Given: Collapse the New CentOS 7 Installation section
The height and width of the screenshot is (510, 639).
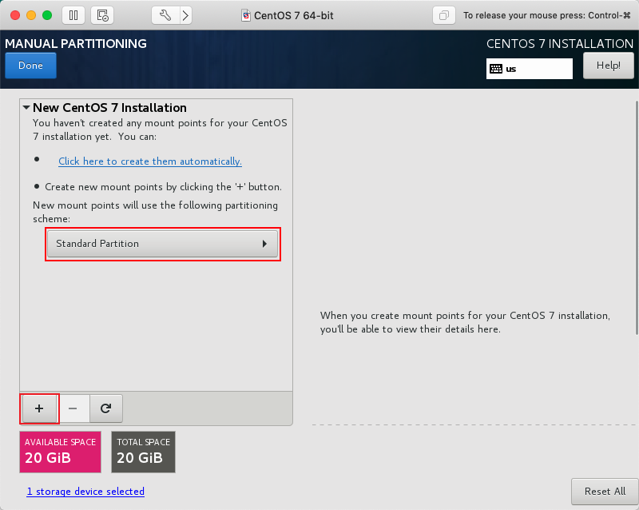Looking at the screenshot, I should [x=26, y=108].
